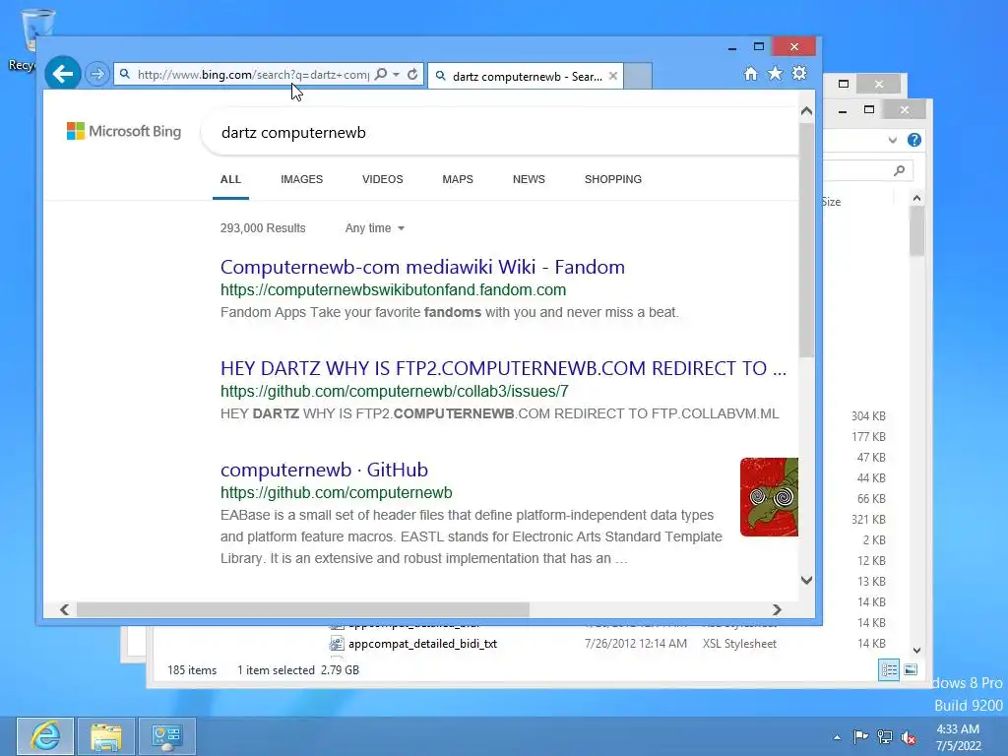Open File Explorer from taskbar
The width and height of the screenshot is (1008, 756).
[x=106, y=736]
